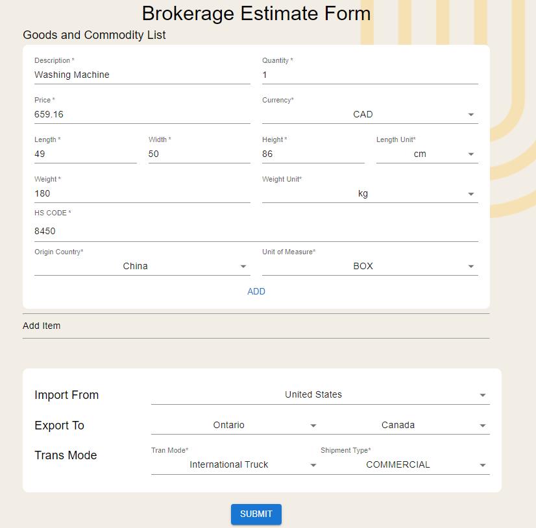Change Origin Country from China

pos(142,266)
